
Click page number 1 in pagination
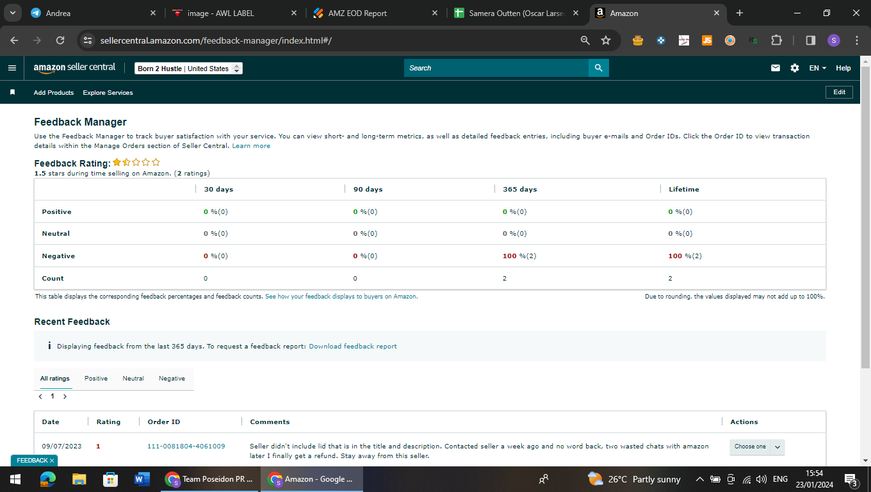(53, 397)
